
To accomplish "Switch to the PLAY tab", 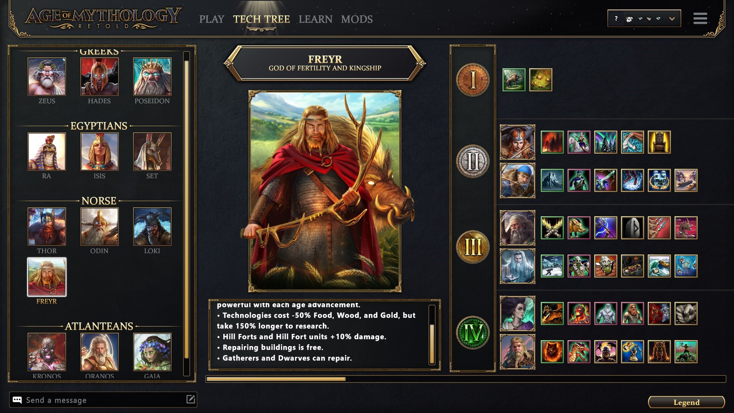I will pos(211,19).
